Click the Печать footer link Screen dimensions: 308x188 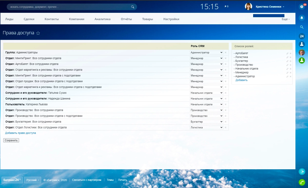[x=123, y=180]
